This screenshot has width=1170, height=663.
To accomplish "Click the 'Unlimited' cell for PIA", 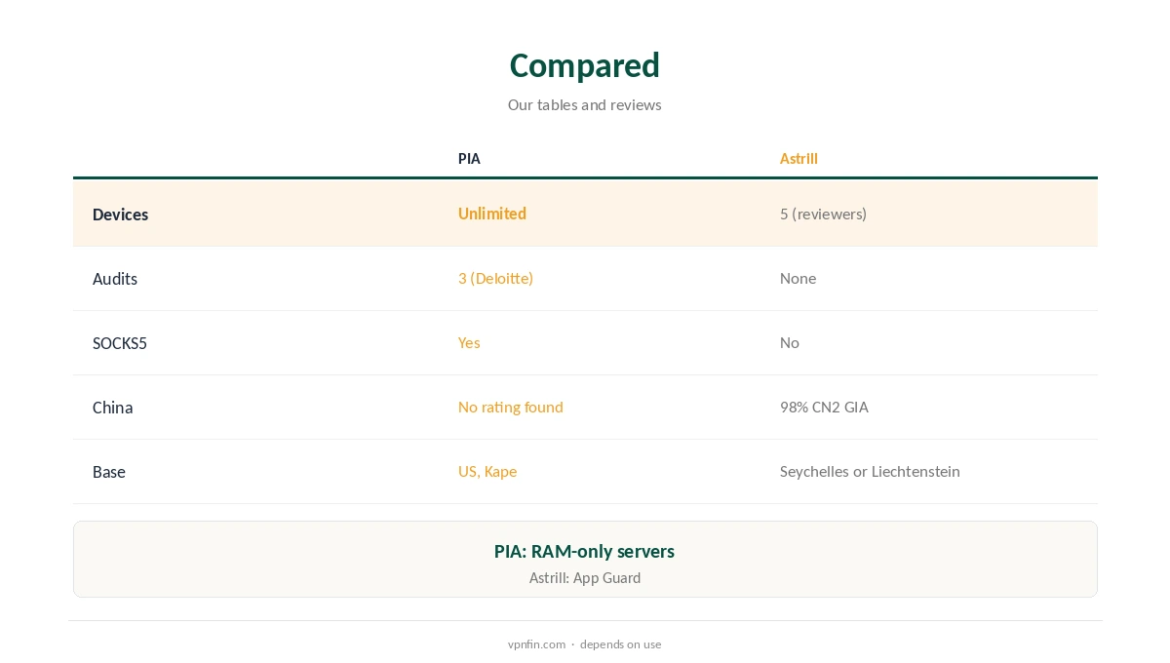I will point(492,214).
